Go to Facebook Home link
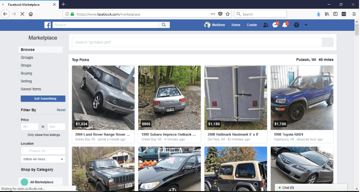The width and height of the screenshot is (360, 192). pyautogui.click(x=236, y=25)
